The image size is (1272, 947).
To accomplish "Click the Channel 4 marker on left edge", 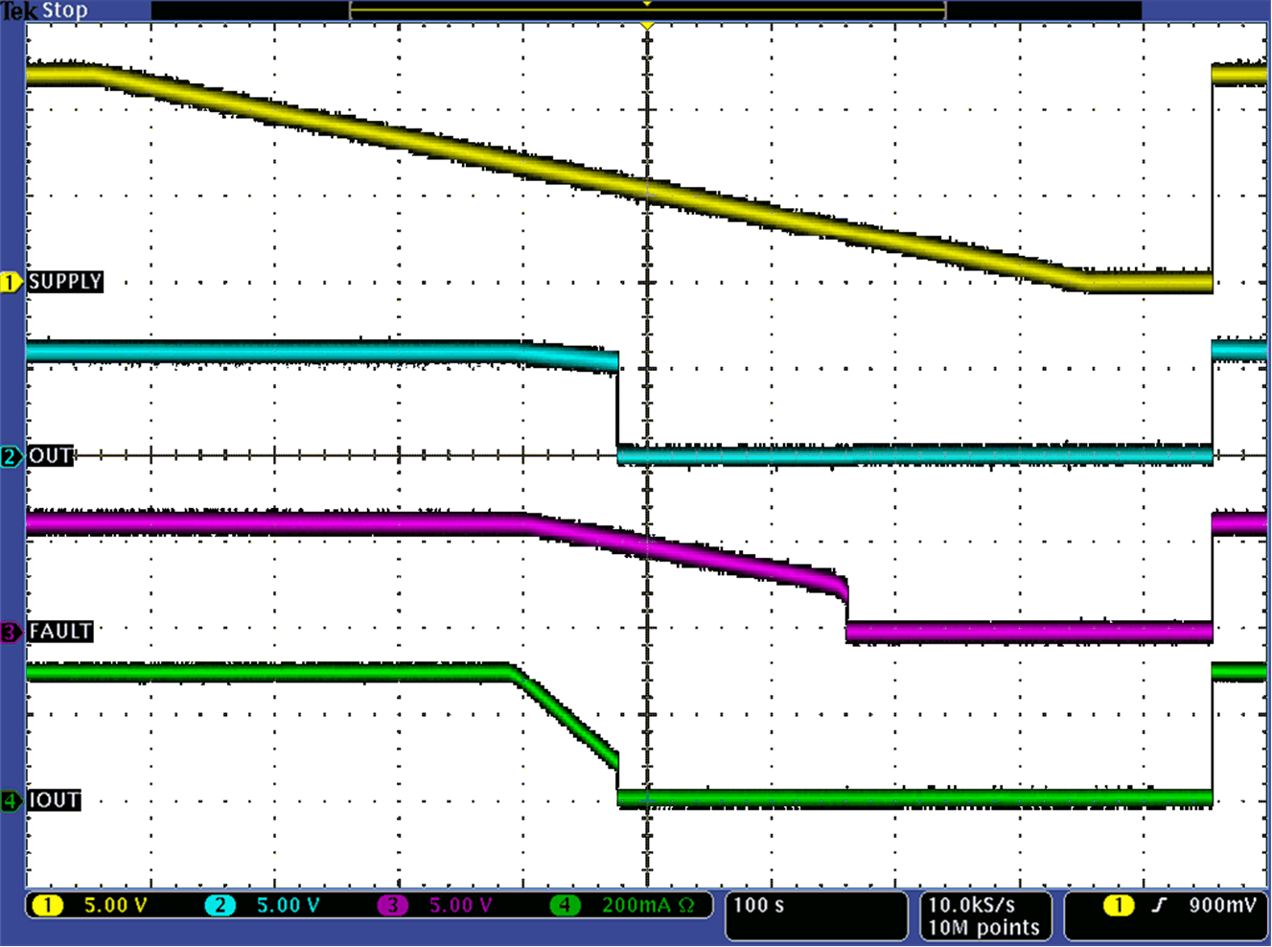I will click(10, 801).
